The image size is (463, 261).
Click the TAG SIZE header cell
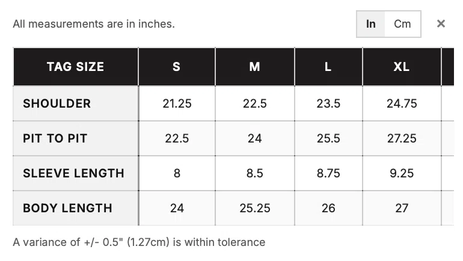[x=76, y=67]
